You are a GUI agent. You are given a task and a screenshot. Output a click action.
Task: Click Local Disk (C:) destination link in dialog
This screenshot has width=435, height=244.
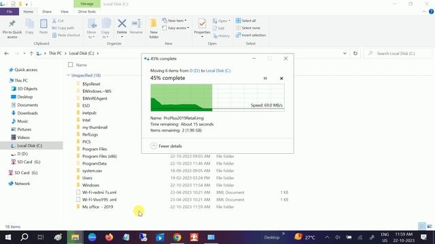pyautogui.click(x=218, y=70)
